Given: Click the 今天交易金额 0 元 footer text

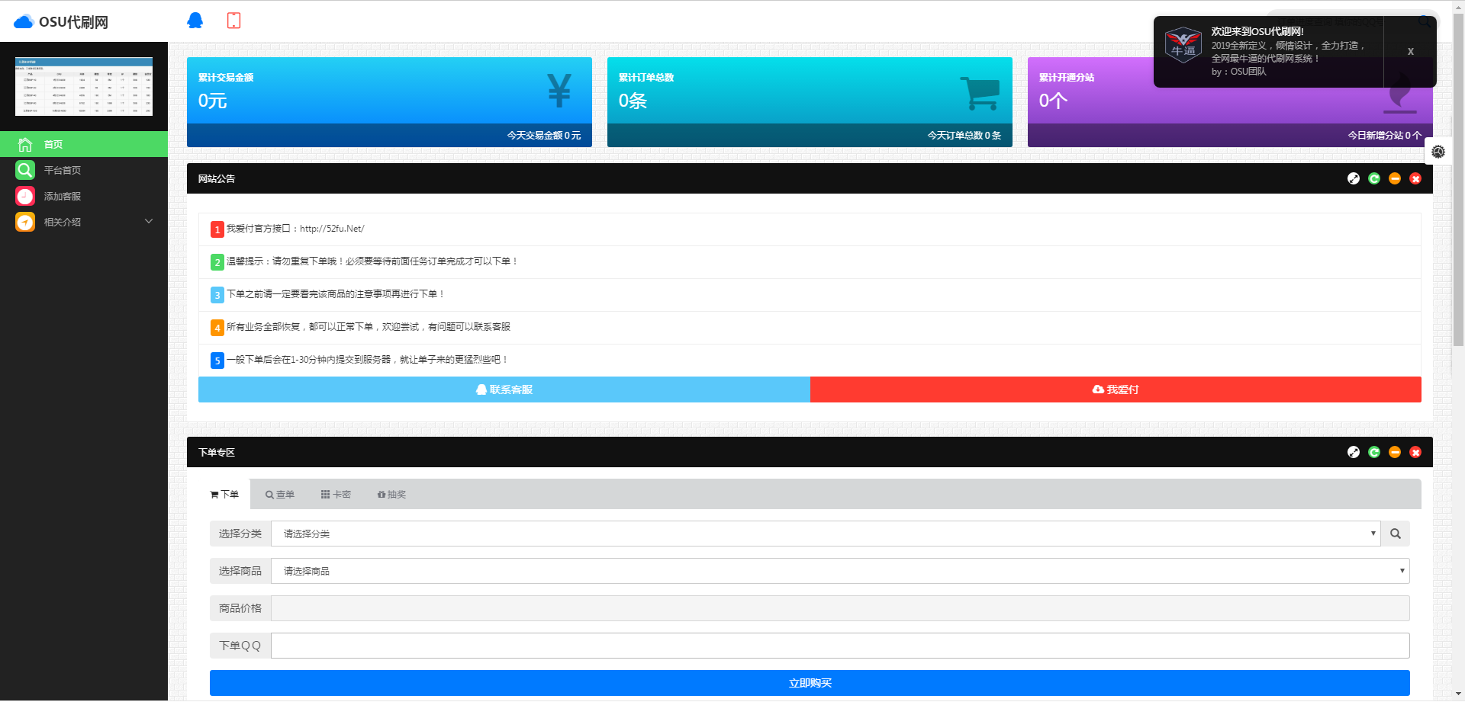Looking at the screenshot, I should click(544, 136).
